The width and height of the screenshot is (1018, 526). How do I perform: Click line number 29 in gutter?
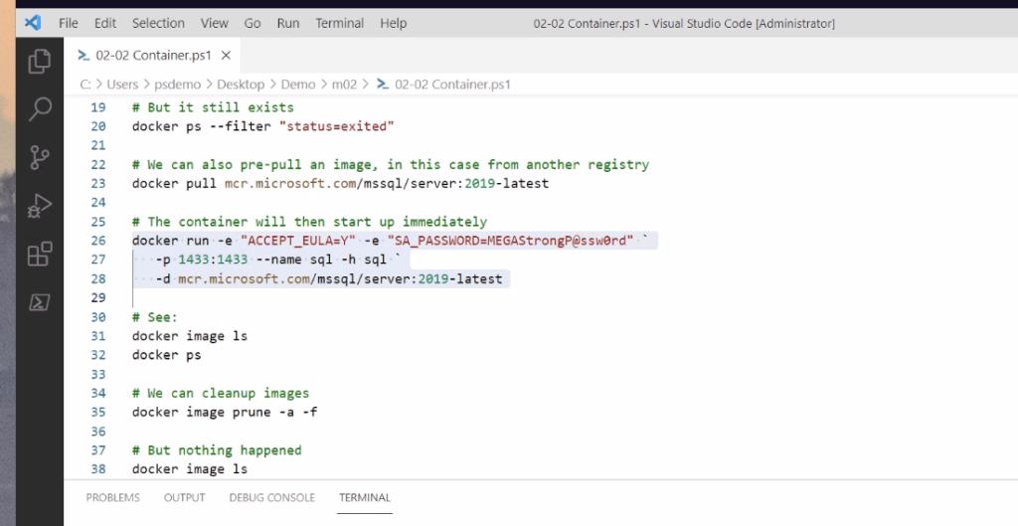[x=98, y=297]
